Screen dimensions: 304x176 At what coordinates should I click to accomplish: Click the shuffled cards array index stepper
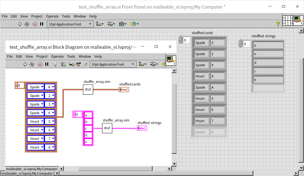pyautogui.click(x=181, y=40)
